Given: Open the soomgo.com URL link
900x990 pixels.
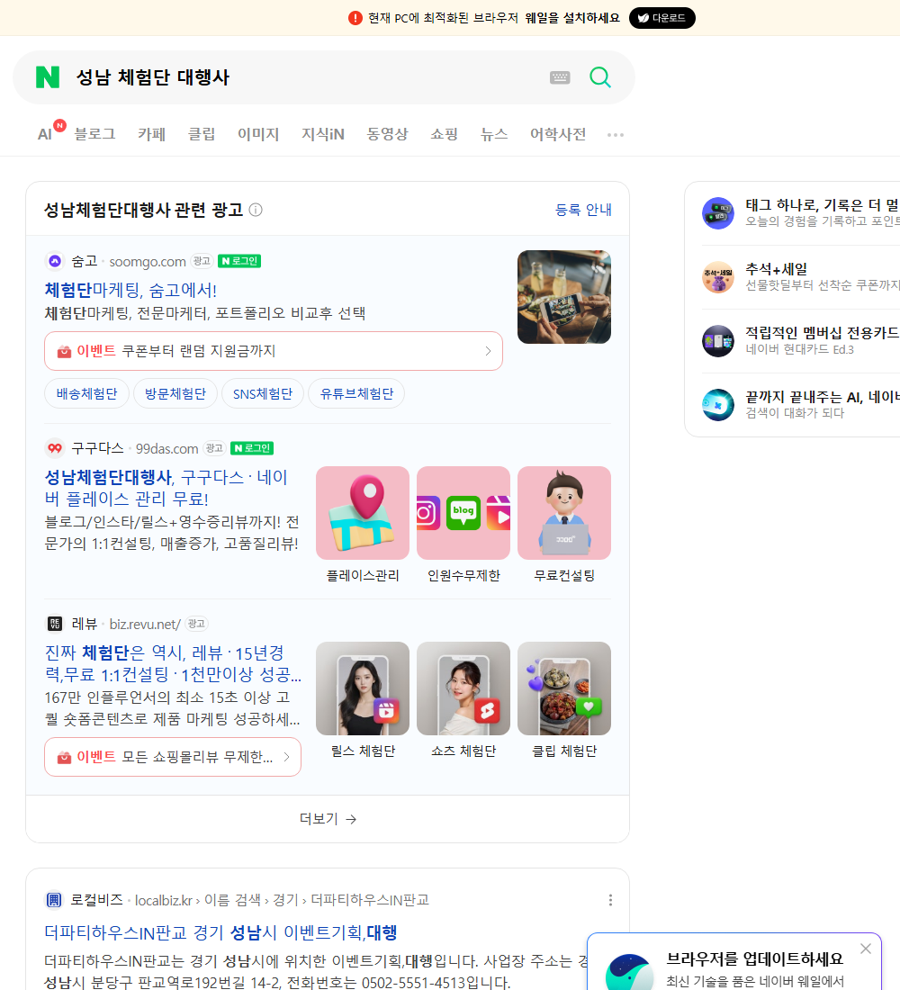Looking at the screenshot, I should click(x=148, y=261).
